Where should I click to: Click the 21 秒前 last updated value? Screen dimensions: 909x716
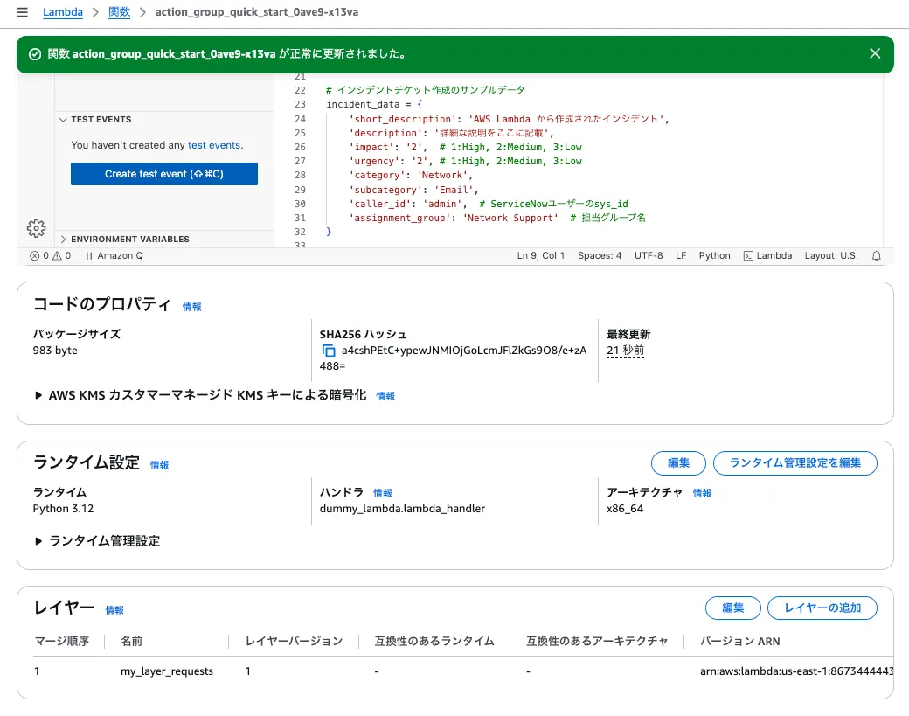tap(626, 351)
